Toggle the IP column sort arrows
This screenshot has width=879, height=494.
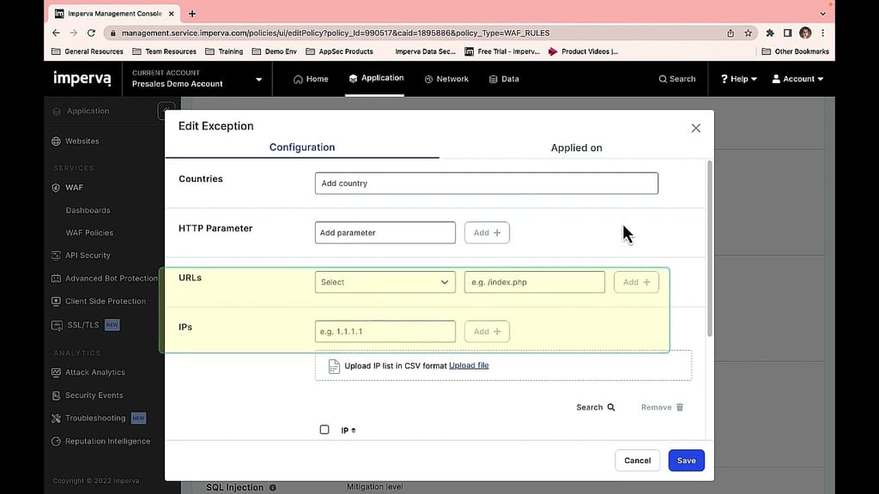(x=353, y=430)
